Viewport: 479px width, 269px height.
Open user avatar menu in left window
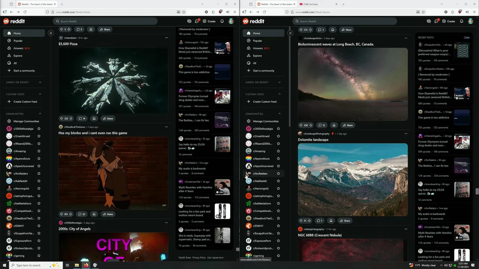[x=231, y=21]
